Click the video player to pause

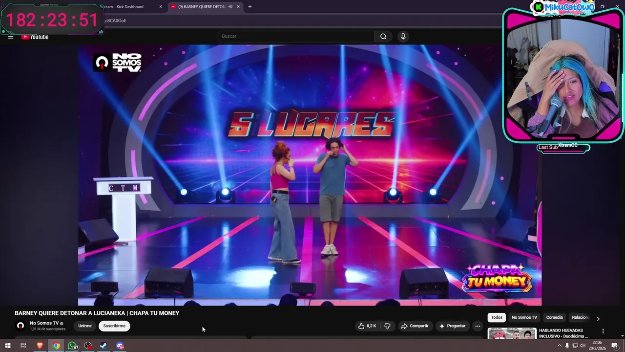[x=310, y=175]
